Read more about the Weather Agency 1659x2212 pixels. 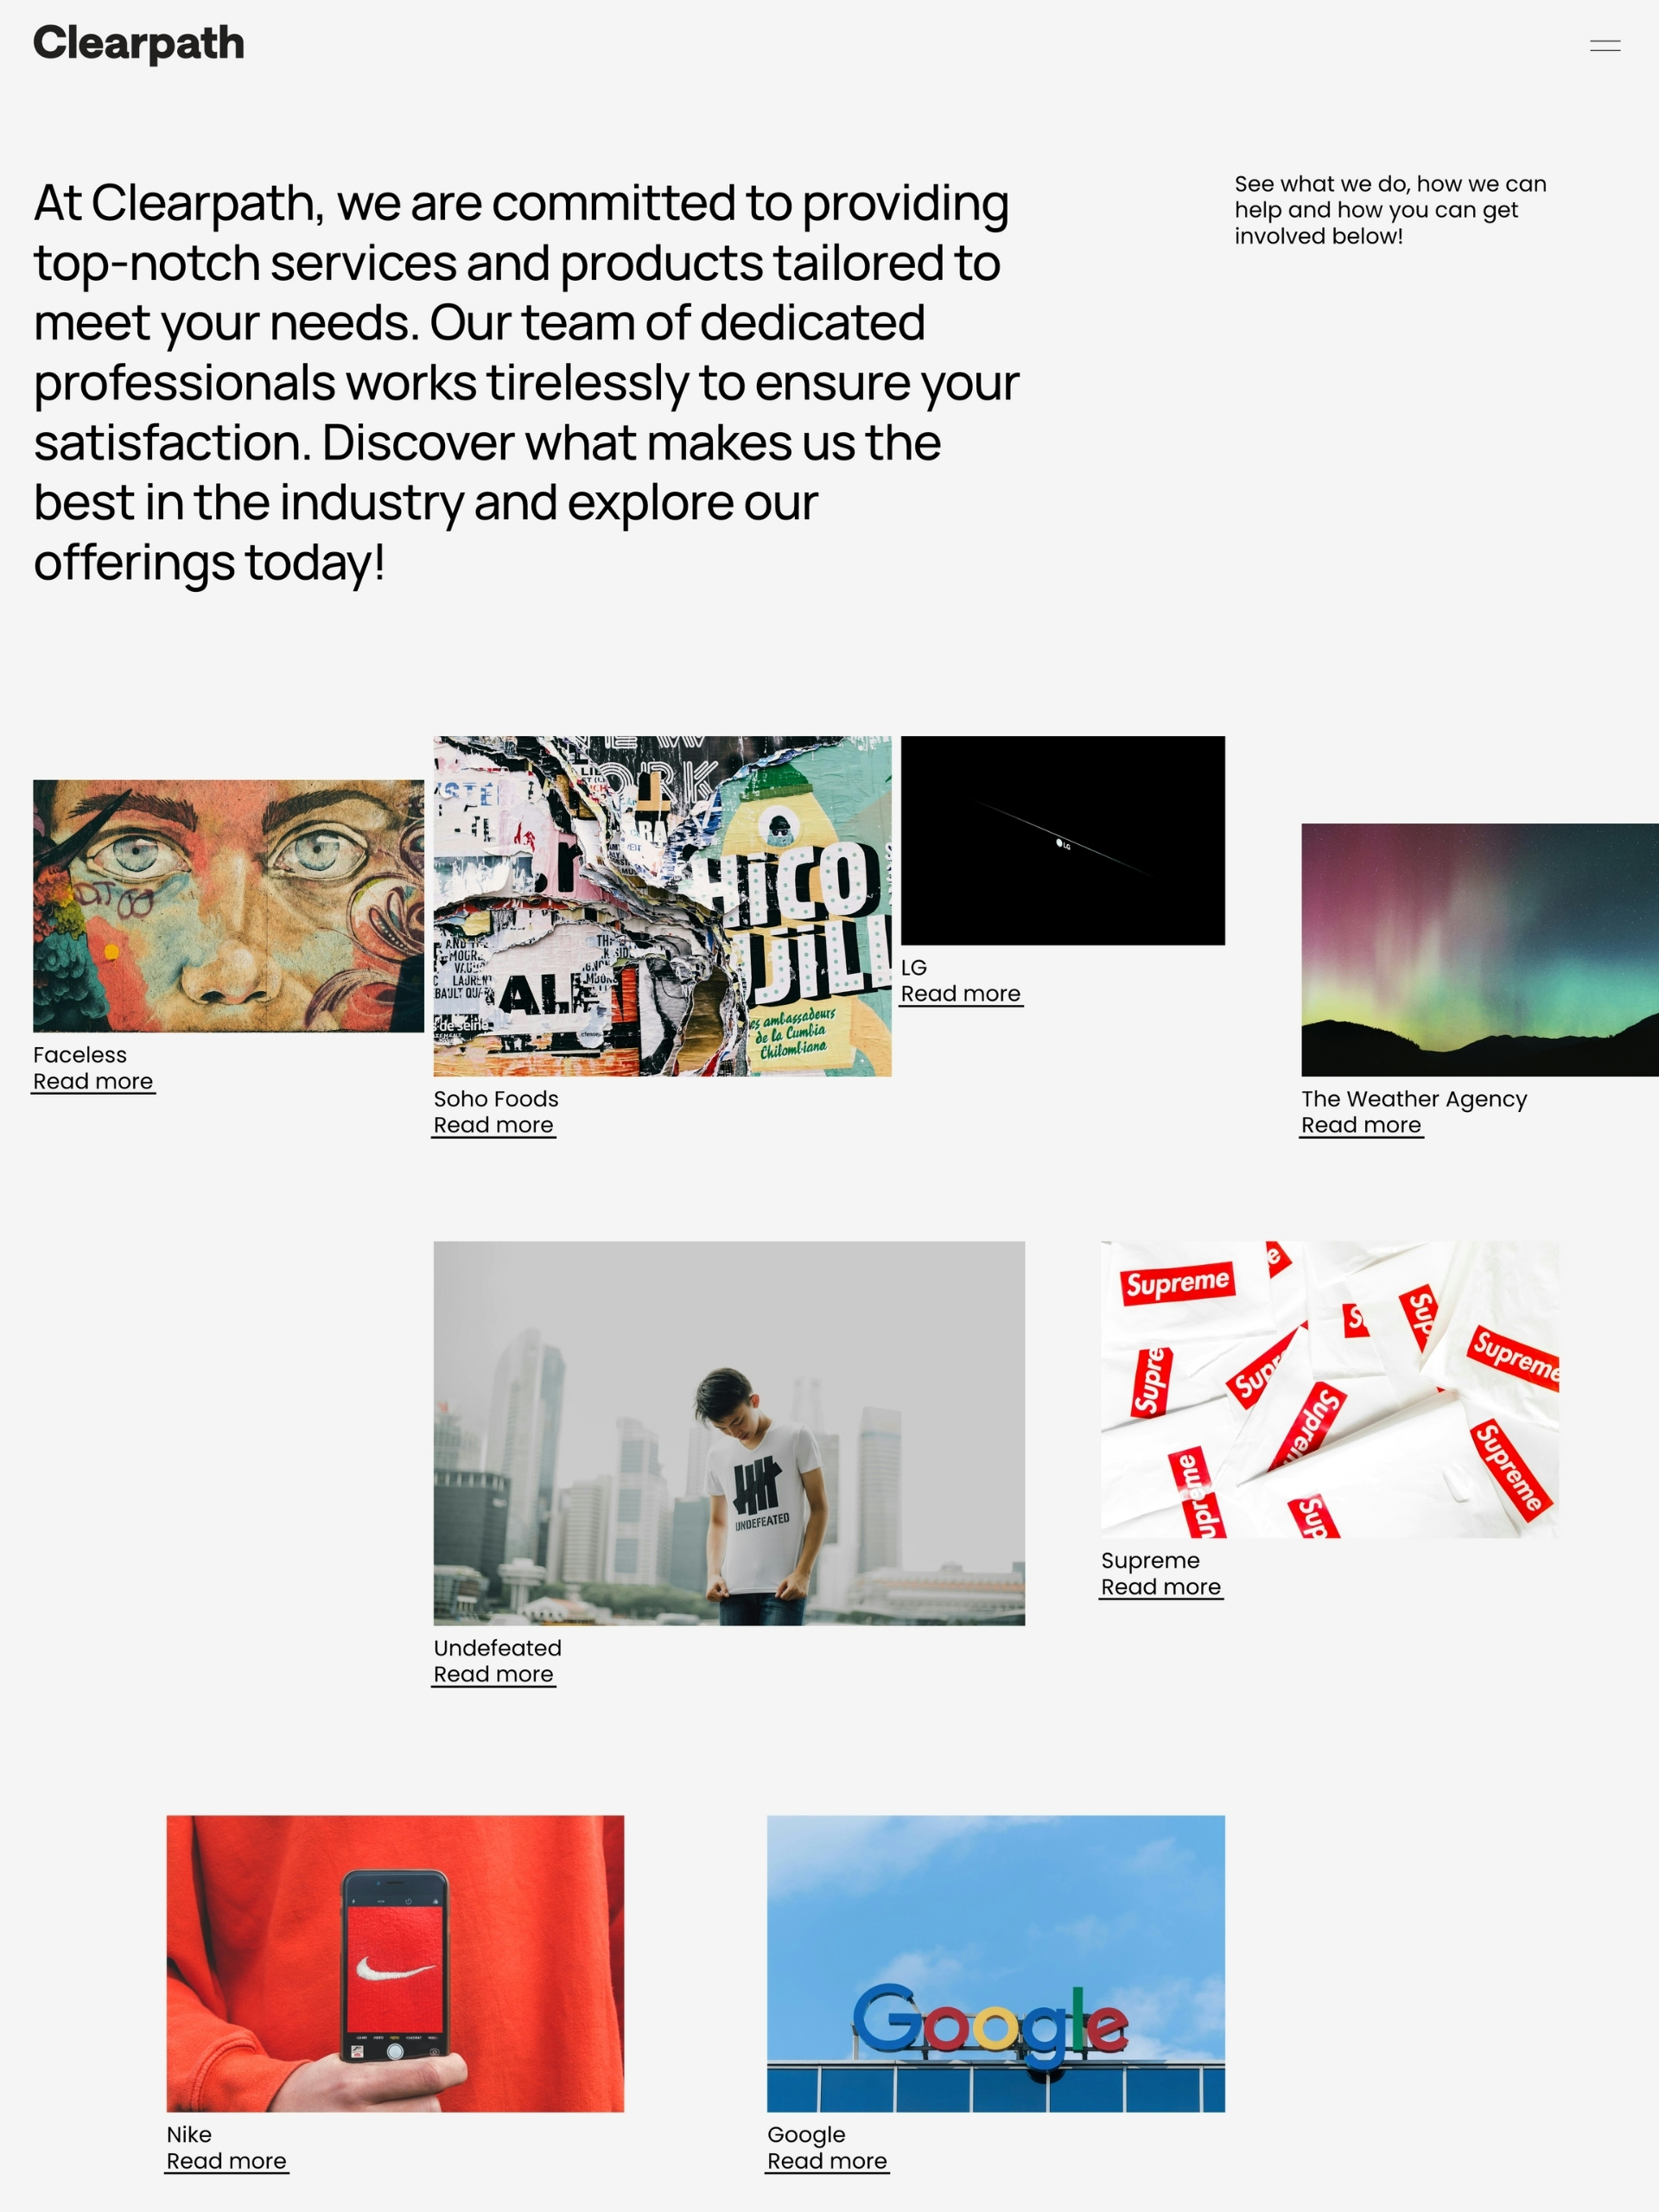[1359, 1123]
